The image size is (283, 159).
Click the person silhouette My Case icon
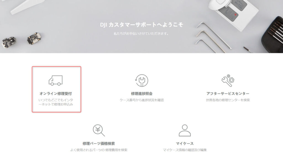(185, 130)
